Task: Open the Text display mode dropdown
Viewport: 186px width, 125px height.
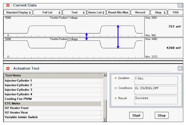Action: (x=74, y=12)
